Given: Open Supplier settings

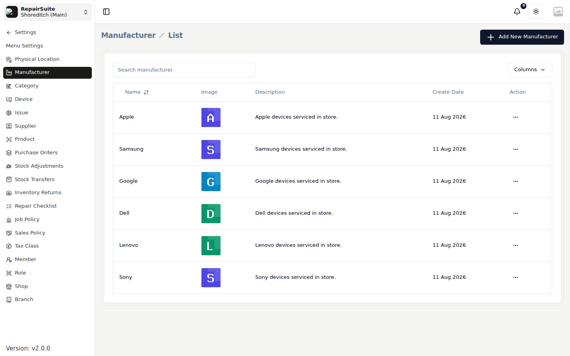Looking at the screenshot, I should click(x=47, y=126).
